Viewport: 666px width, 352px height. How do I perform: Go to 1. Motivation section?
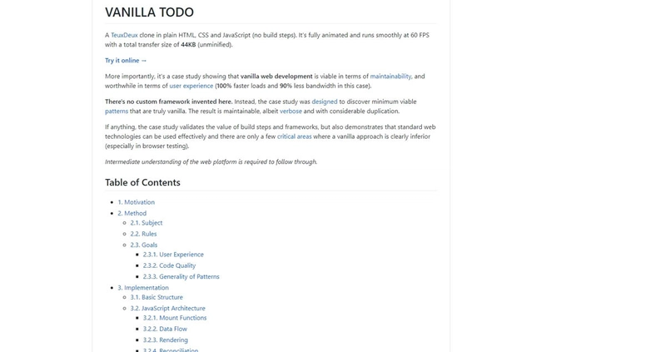(136, 202)
